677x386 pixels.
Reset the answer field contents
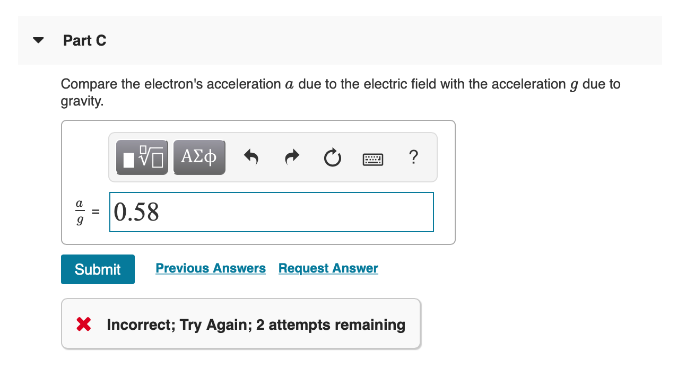click(x=332, y=157)
